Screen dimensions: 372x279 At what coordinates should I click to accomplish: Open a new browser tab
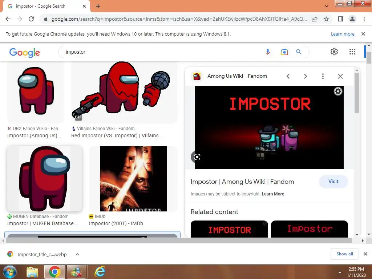(98, 6)
